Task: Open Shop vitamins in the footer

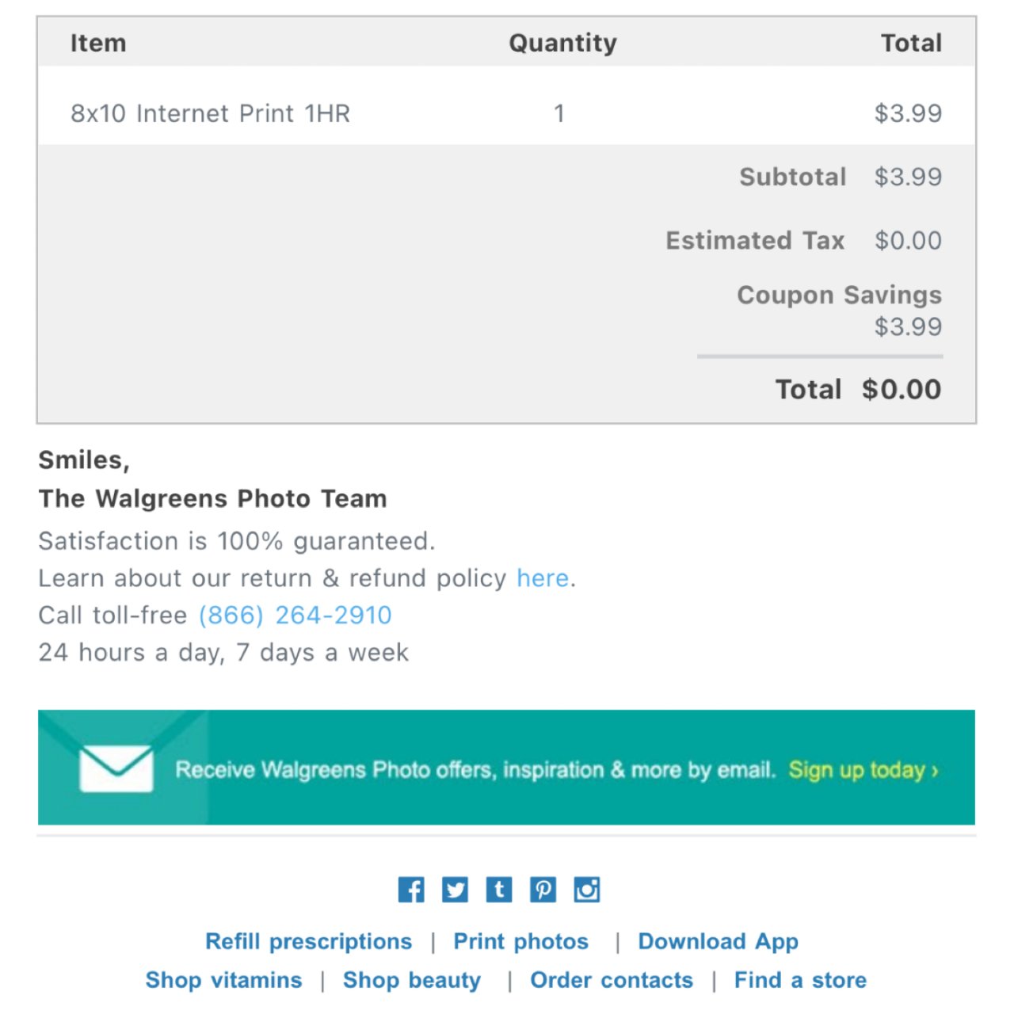Action: pos(223,980)
